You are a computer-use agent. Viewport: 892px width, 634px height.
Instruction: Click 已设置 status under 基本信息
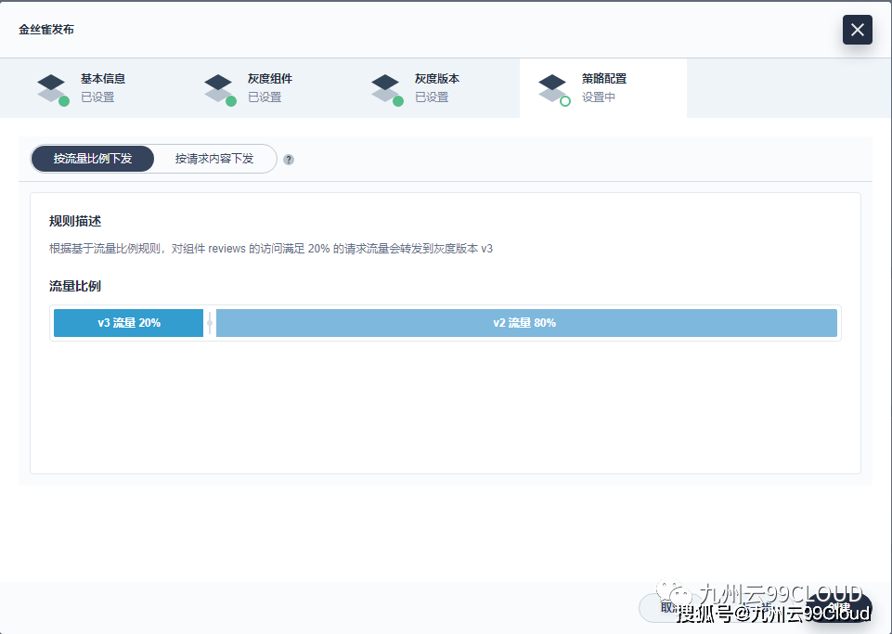(x=97, y=97)
